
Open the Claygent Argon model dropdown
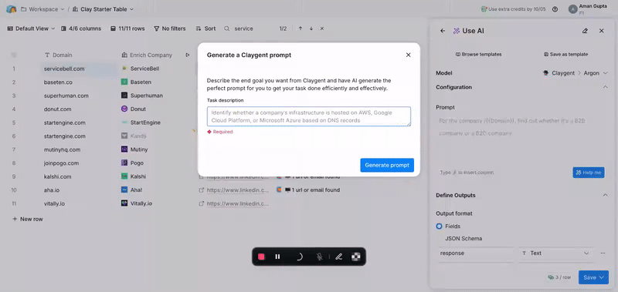pyautogui.click(x=576, y=73)
